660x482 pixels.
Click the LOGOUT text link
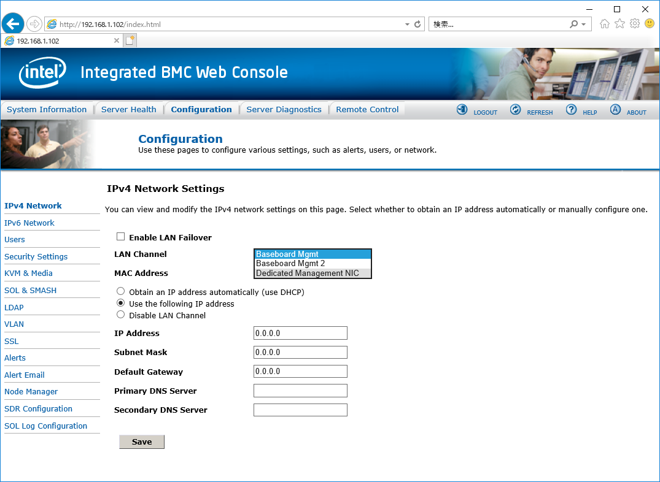(485, 113)
